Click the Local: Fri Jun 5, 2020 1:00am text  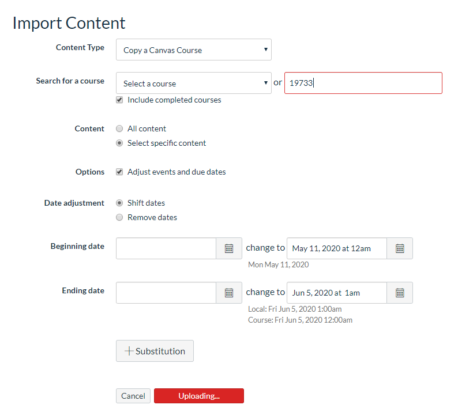click(295, 309)
